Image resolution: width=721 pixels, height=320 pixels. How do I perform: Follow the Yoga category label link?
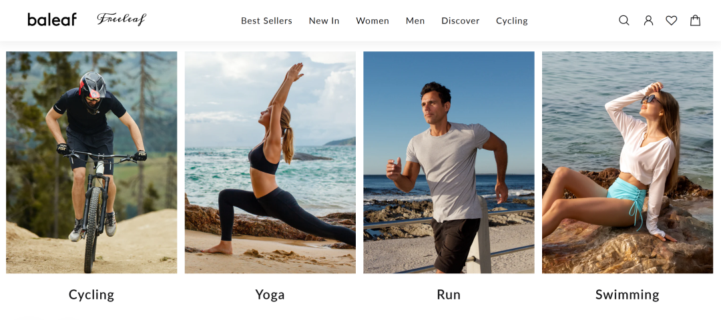click(x=270, y=295)
